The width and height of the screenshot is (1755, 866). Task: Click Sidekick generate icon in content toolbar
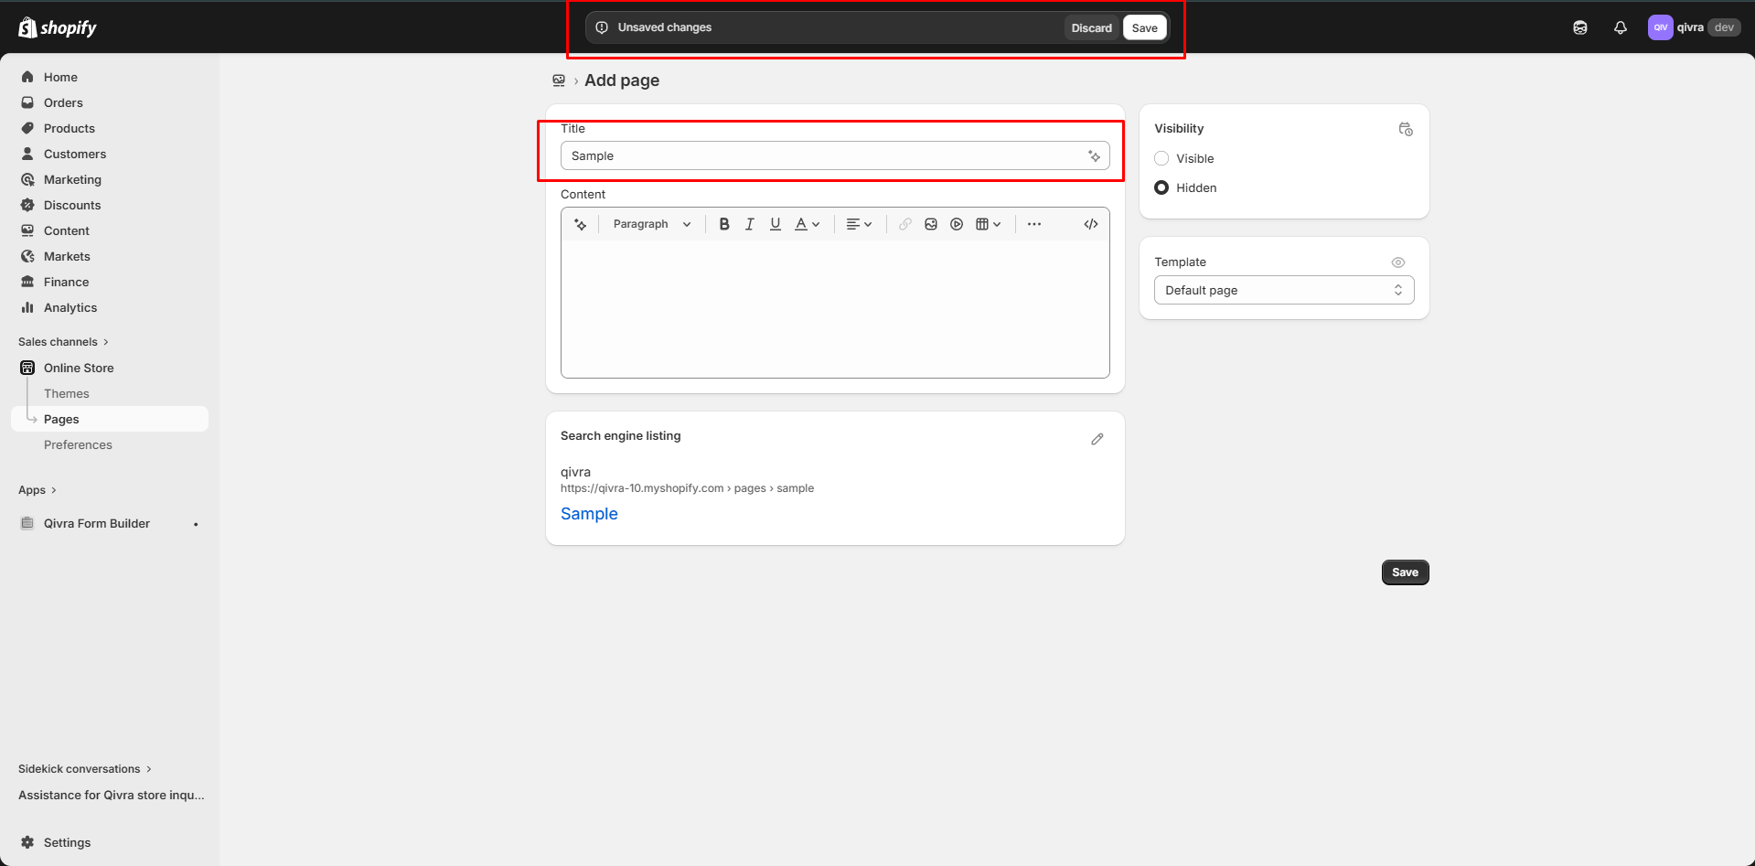(580, 224)
